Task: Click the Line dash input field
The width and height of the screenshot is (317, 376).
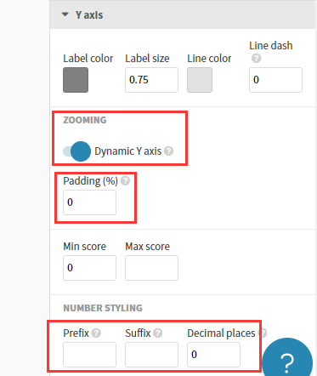Action: [275, 80]
